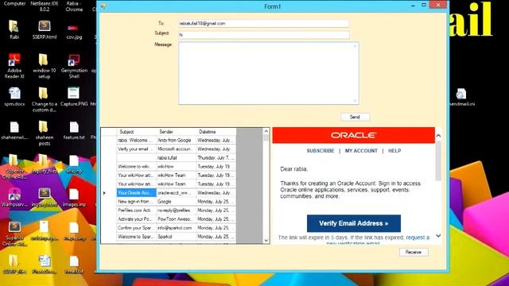509x286 pixels.
Task: Select the 'Confirm your Spar...' subject cell
Action: point(136,228)
